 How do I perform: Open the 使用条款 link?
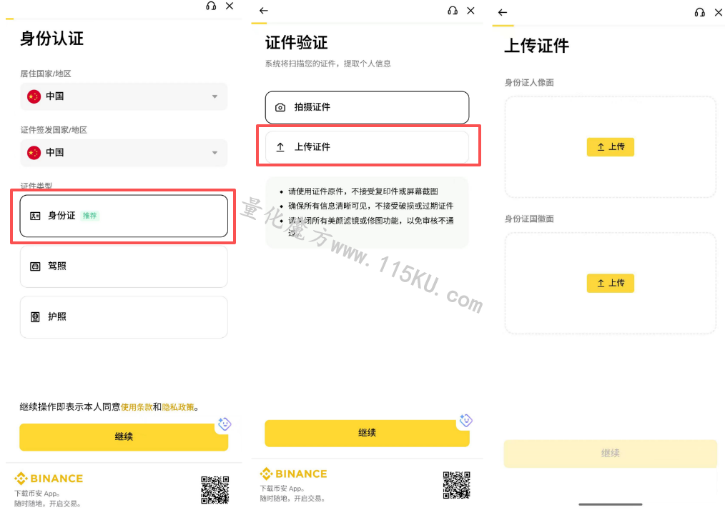coord(137,407)
